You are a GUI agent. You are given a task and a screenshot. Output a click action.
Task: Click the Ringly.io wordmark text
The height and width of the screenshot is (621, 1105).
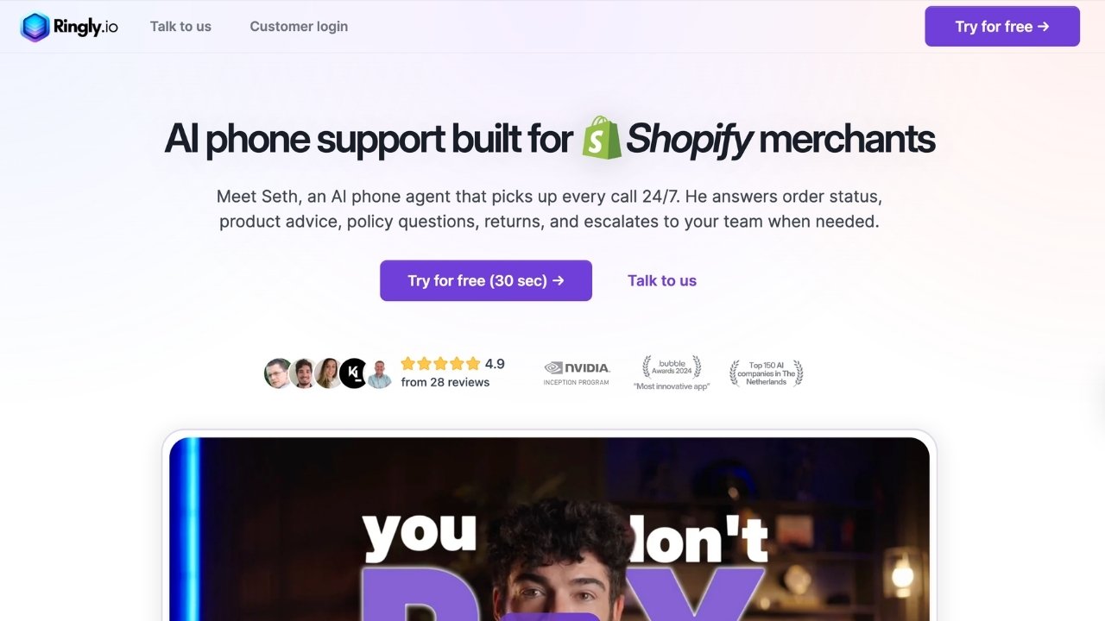(x=85, y=27)
